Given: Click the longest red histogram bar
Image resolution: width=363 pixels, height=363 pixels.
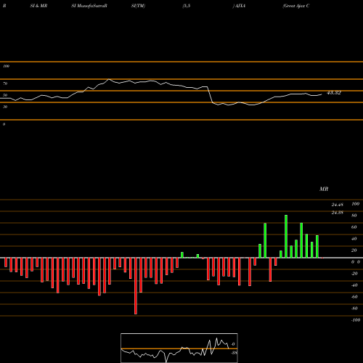Looking at the screenshot, I should tap(136, 286).
